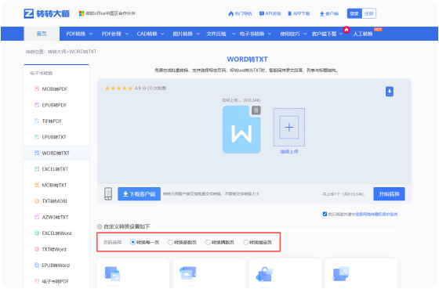Select TXT转Word in the sidebar
This screenshot has height=289, width=439.
tap(56, 249)
